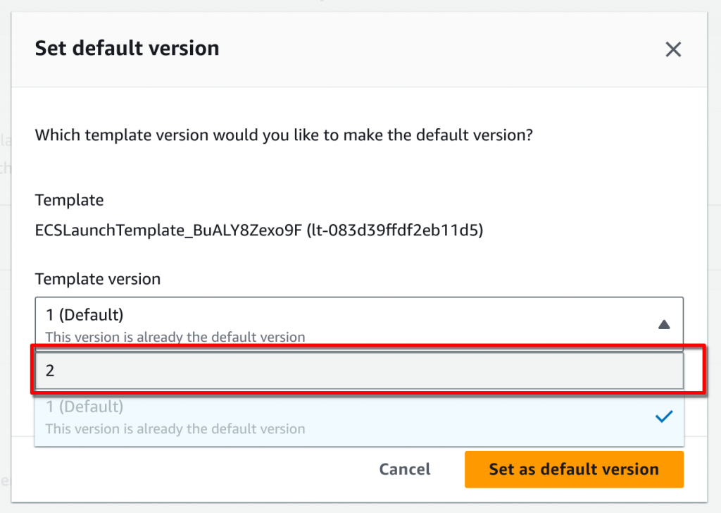The image size is (721, 513).
Task: Click the question text about default version
Action: 284,135
